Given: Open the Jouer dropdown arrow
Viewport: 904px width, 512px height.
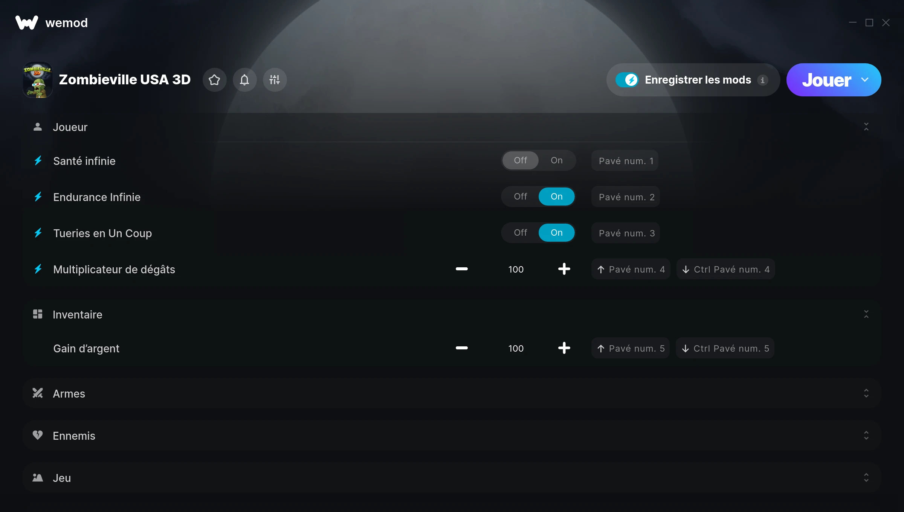Looking at the screenshot, I should point(865,80).
